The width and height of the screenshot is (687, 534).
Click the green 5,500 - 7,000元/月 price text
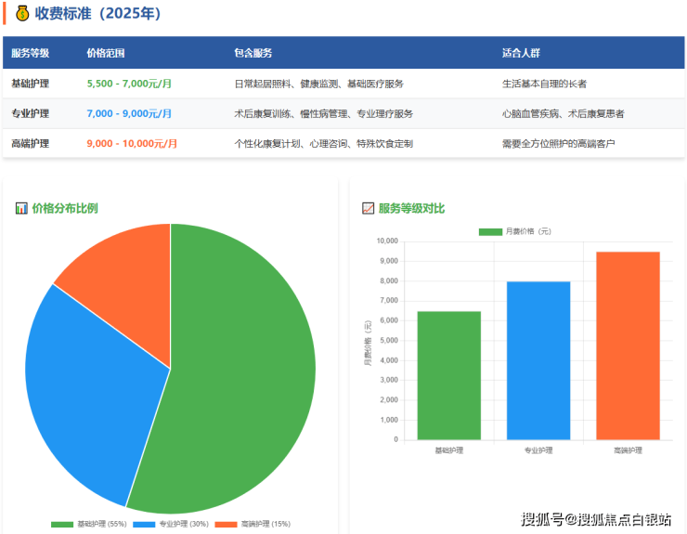tap(129, 84)
